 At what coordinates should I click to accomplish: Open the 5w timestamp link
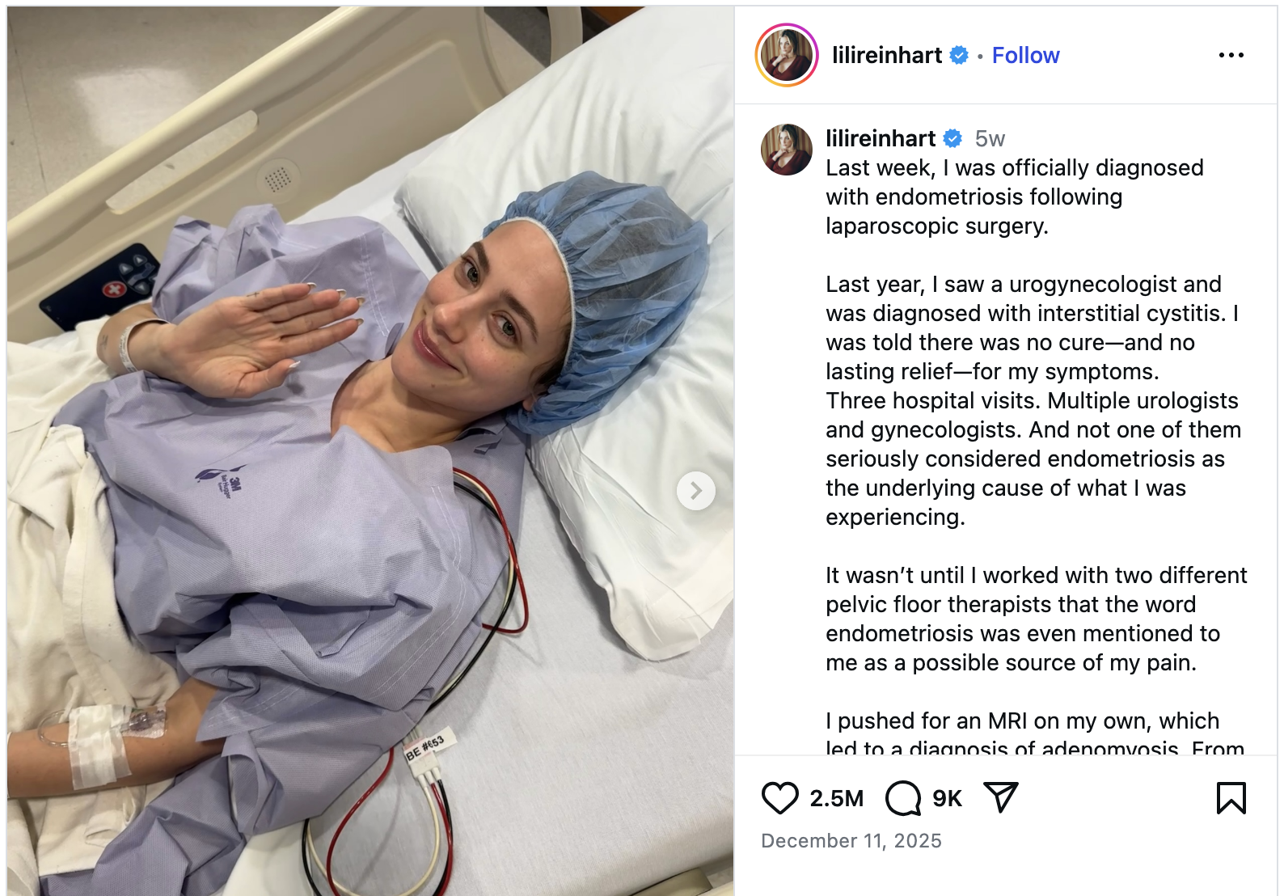pos(990,139)
